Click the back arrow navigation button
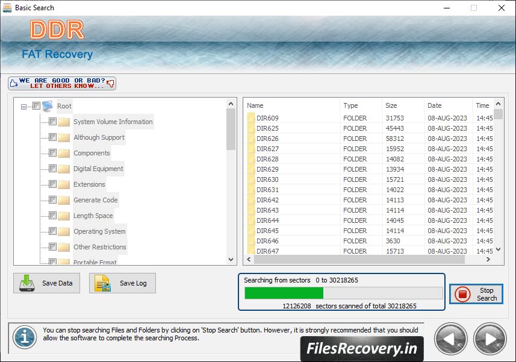 coord(451,339)
